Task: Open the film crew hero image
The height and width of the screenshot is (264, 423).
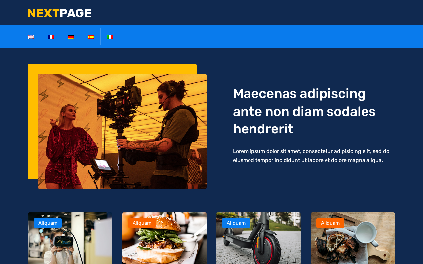Action: point(122,131)
